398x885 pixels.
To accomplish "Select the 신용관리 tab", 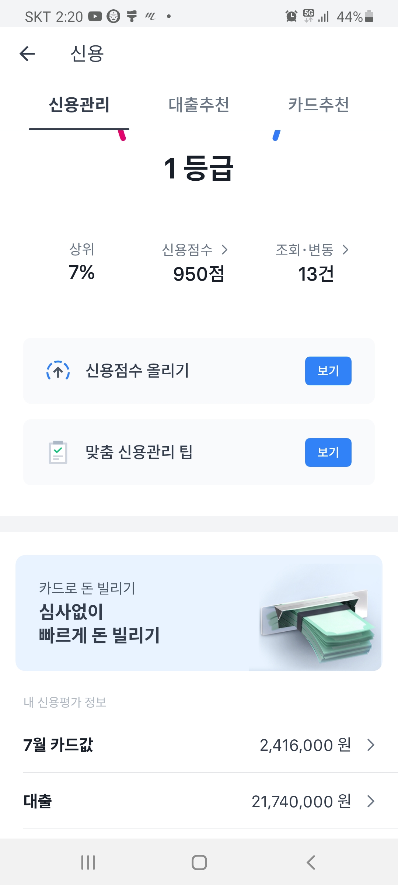I will pyautogui.click(x=79, y=105).
